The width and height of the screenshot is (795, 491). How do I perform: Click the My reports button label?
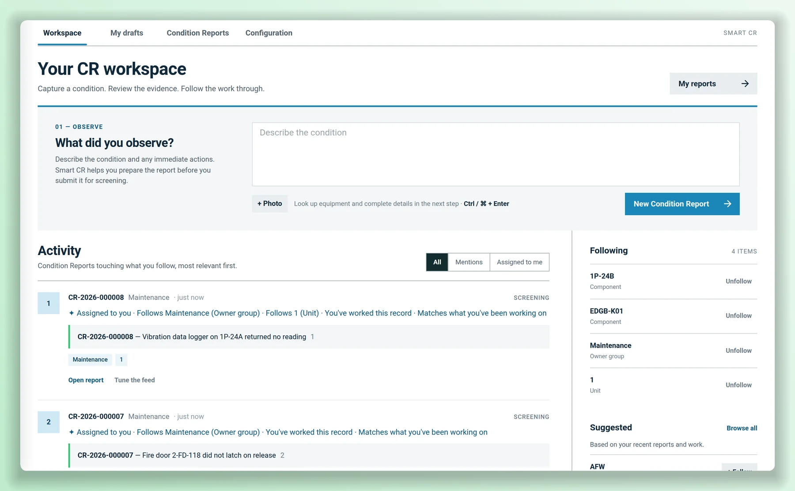click(x=697, y=84)
